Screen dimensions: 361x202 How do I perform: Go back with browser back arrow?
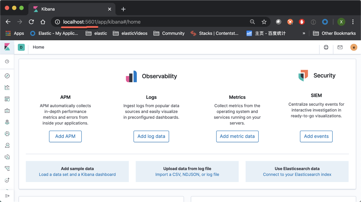8,22
